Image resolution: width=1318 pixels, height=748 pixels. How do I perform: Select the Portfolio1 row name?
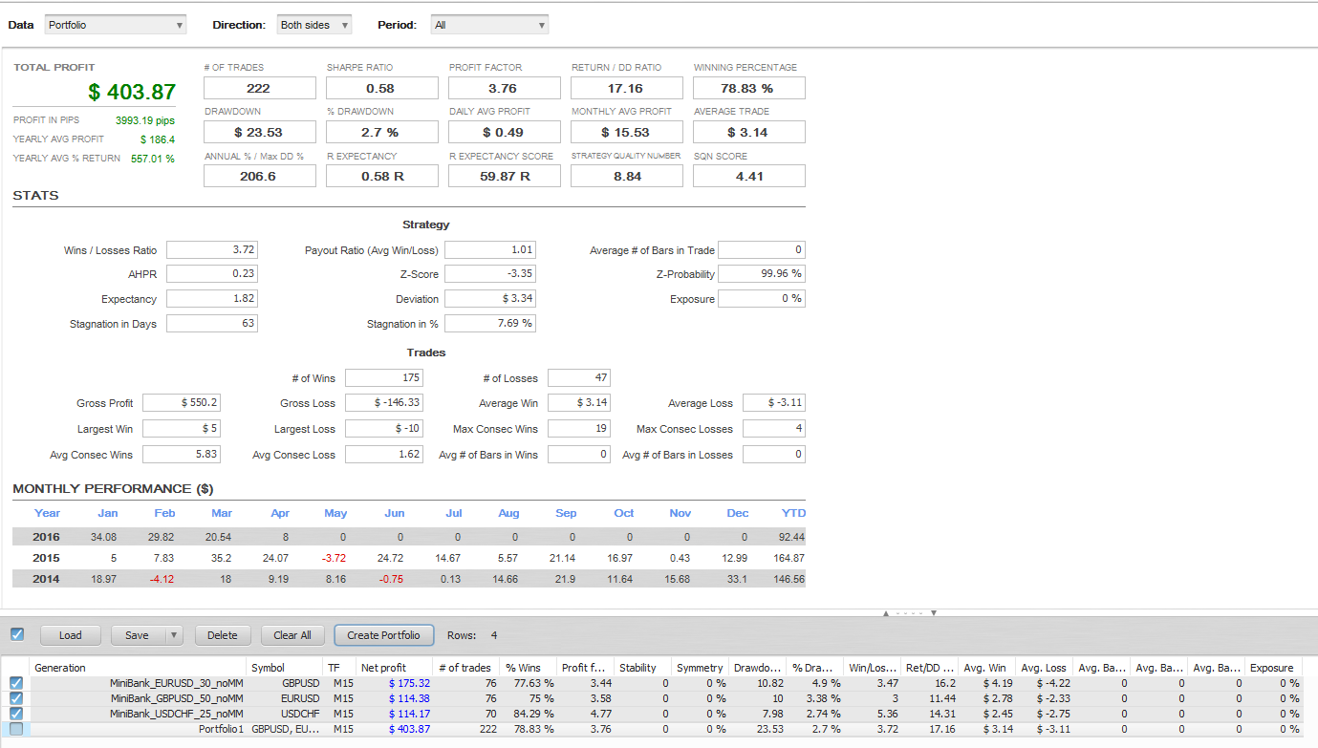coord(221,729)
